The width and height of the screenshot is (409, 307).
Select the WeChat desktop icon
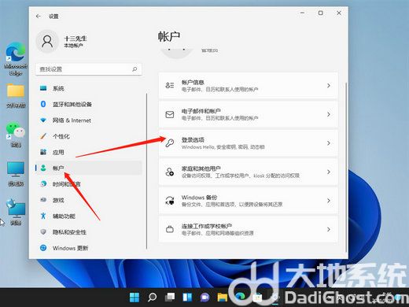16,135
